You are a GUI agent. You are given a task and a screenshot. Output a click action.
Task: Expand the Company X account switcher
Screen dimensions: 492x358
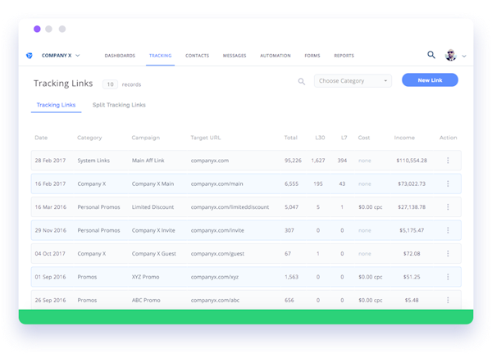[x=61, y=56]
